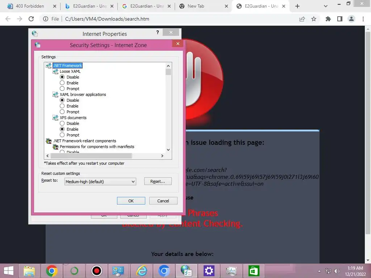The width and height of the screenshot is (371, 278).
Task: Go back in Chrome
Action: point(8,19)
